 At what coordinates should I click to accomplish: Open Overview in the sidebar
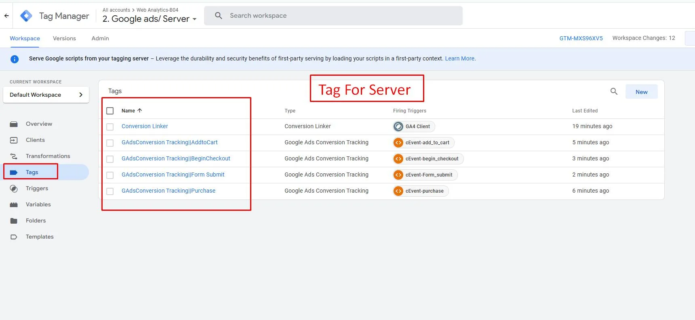pyautogui.click(x=39, y=124)
